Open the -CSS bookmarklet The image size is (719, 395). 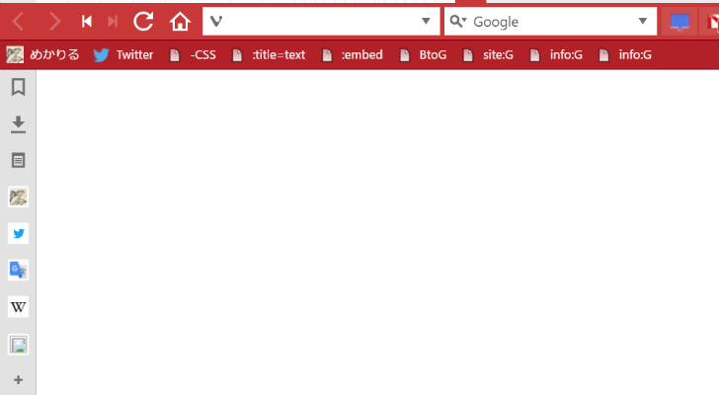pos(193,55)
